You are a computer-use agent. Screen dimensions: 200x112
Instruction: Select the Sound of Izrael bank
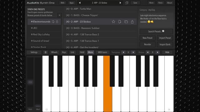point(44,41)
